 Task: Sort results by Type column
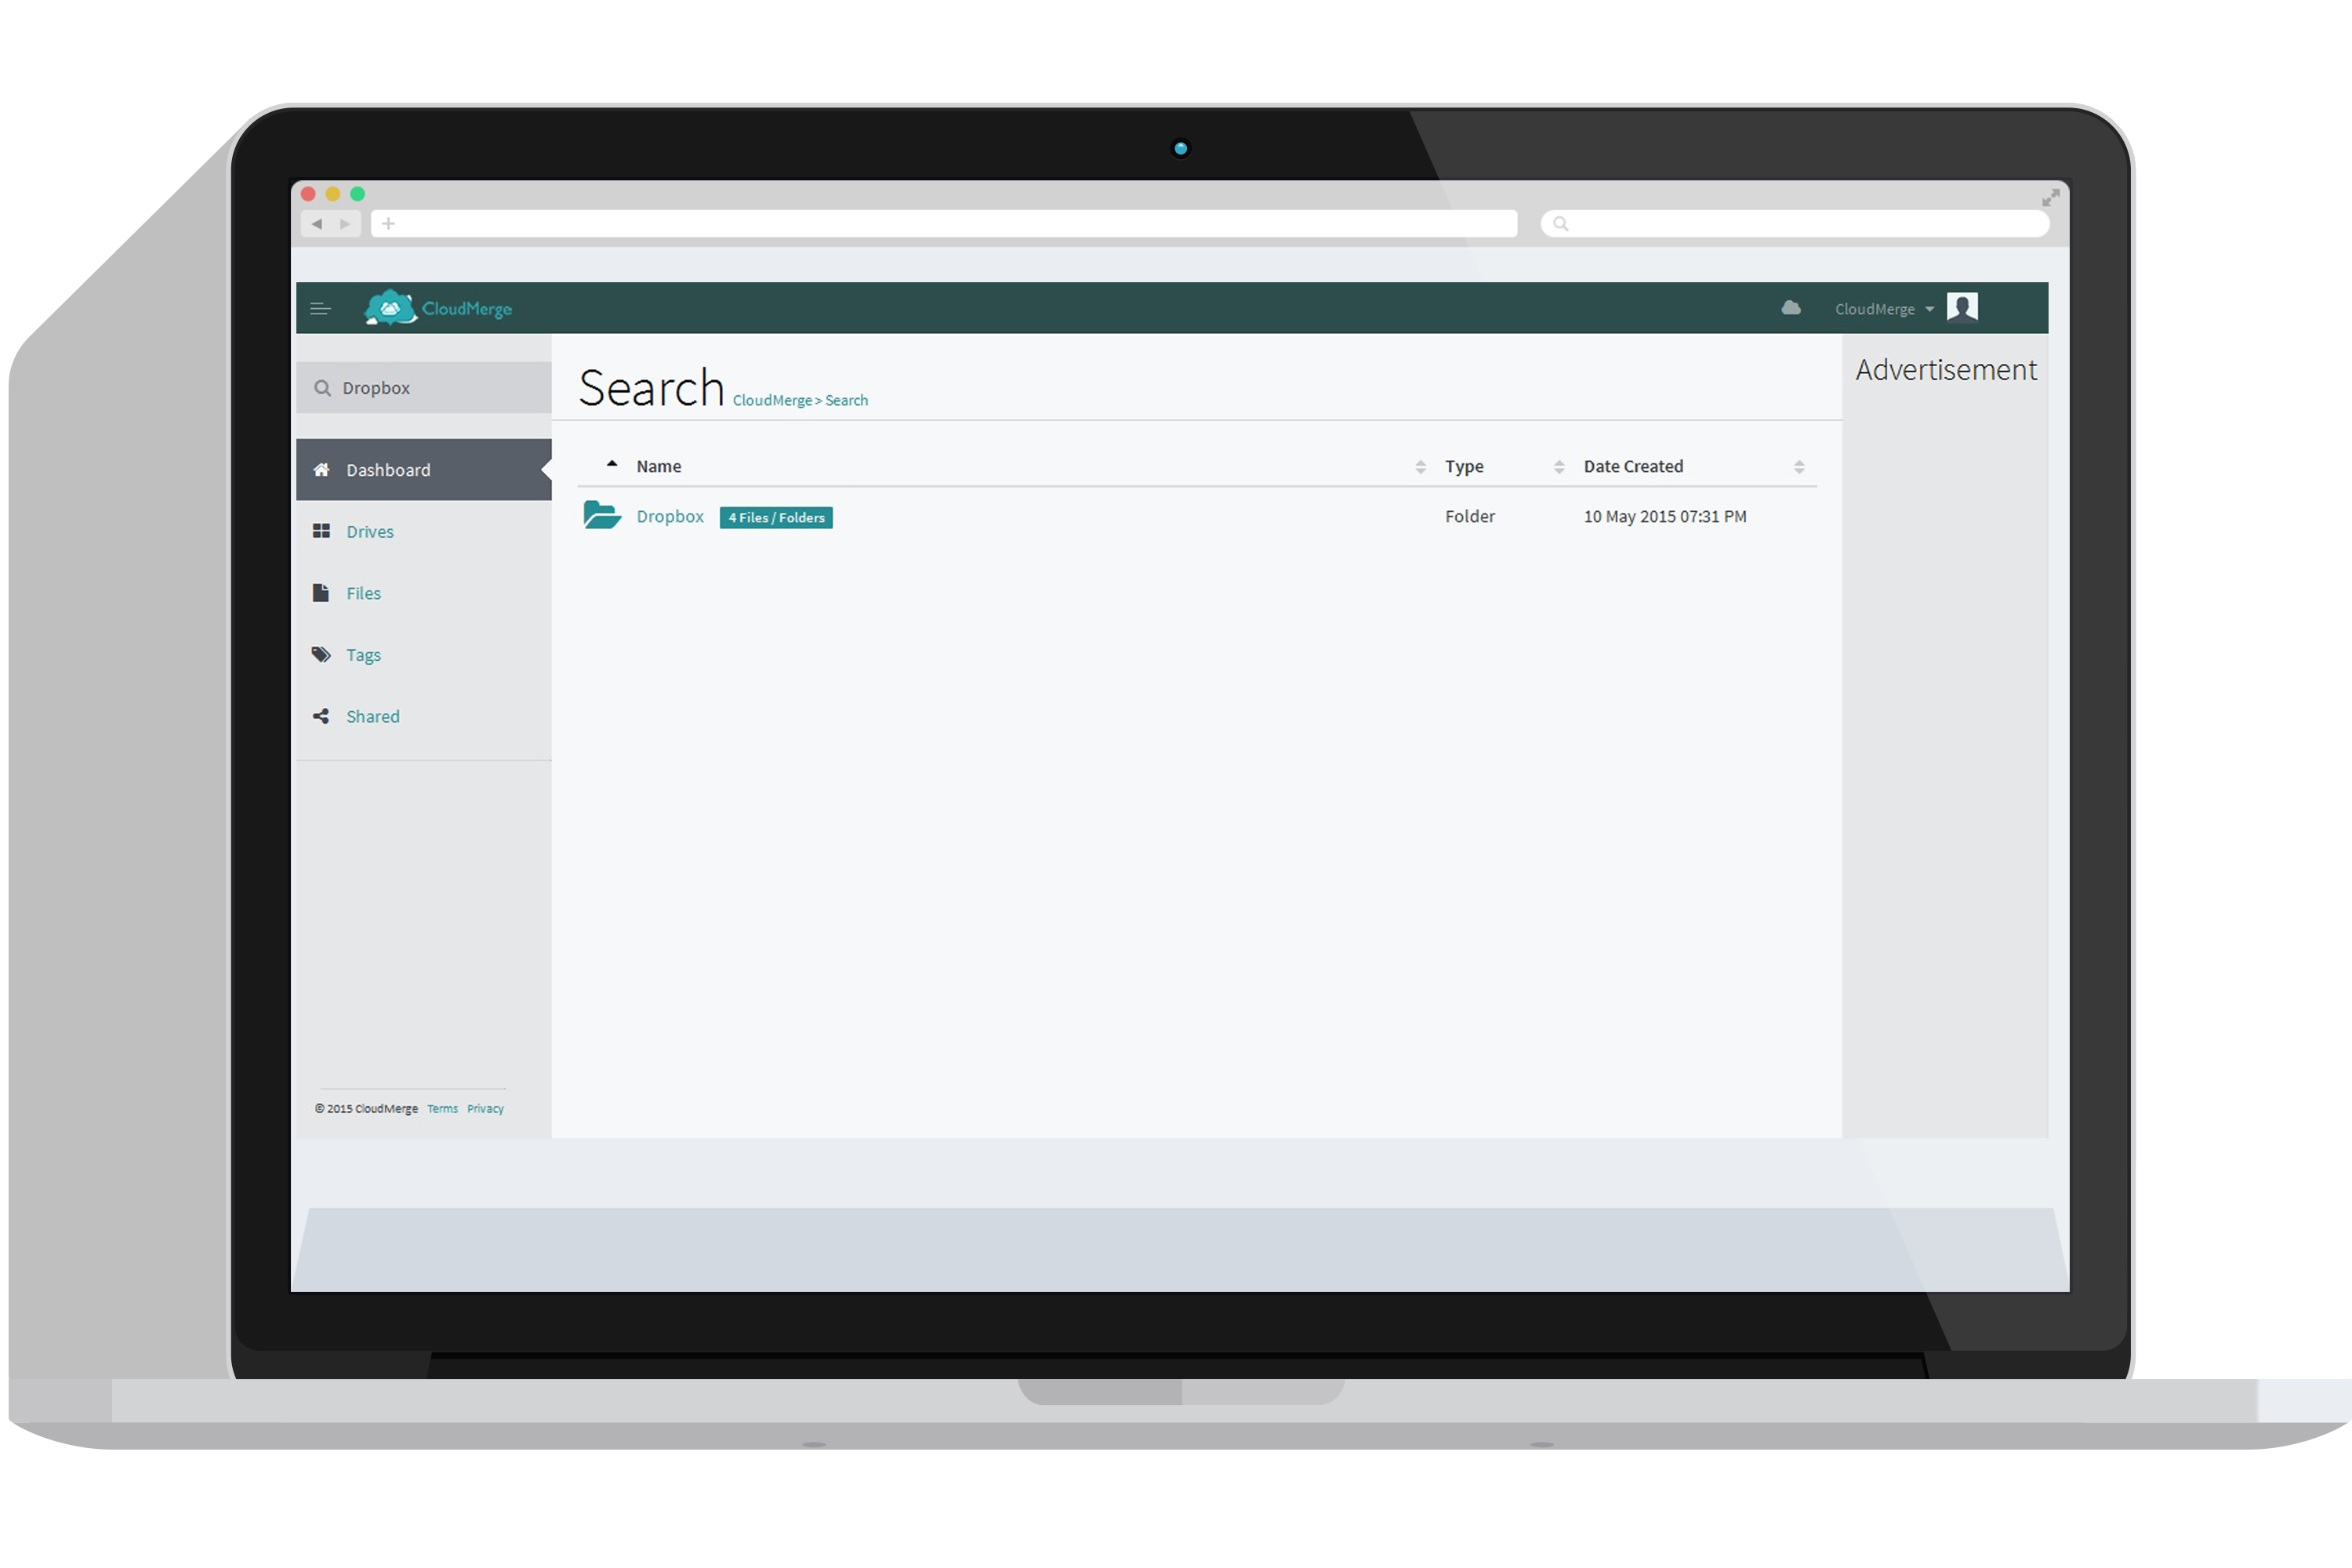(1464, 466)
